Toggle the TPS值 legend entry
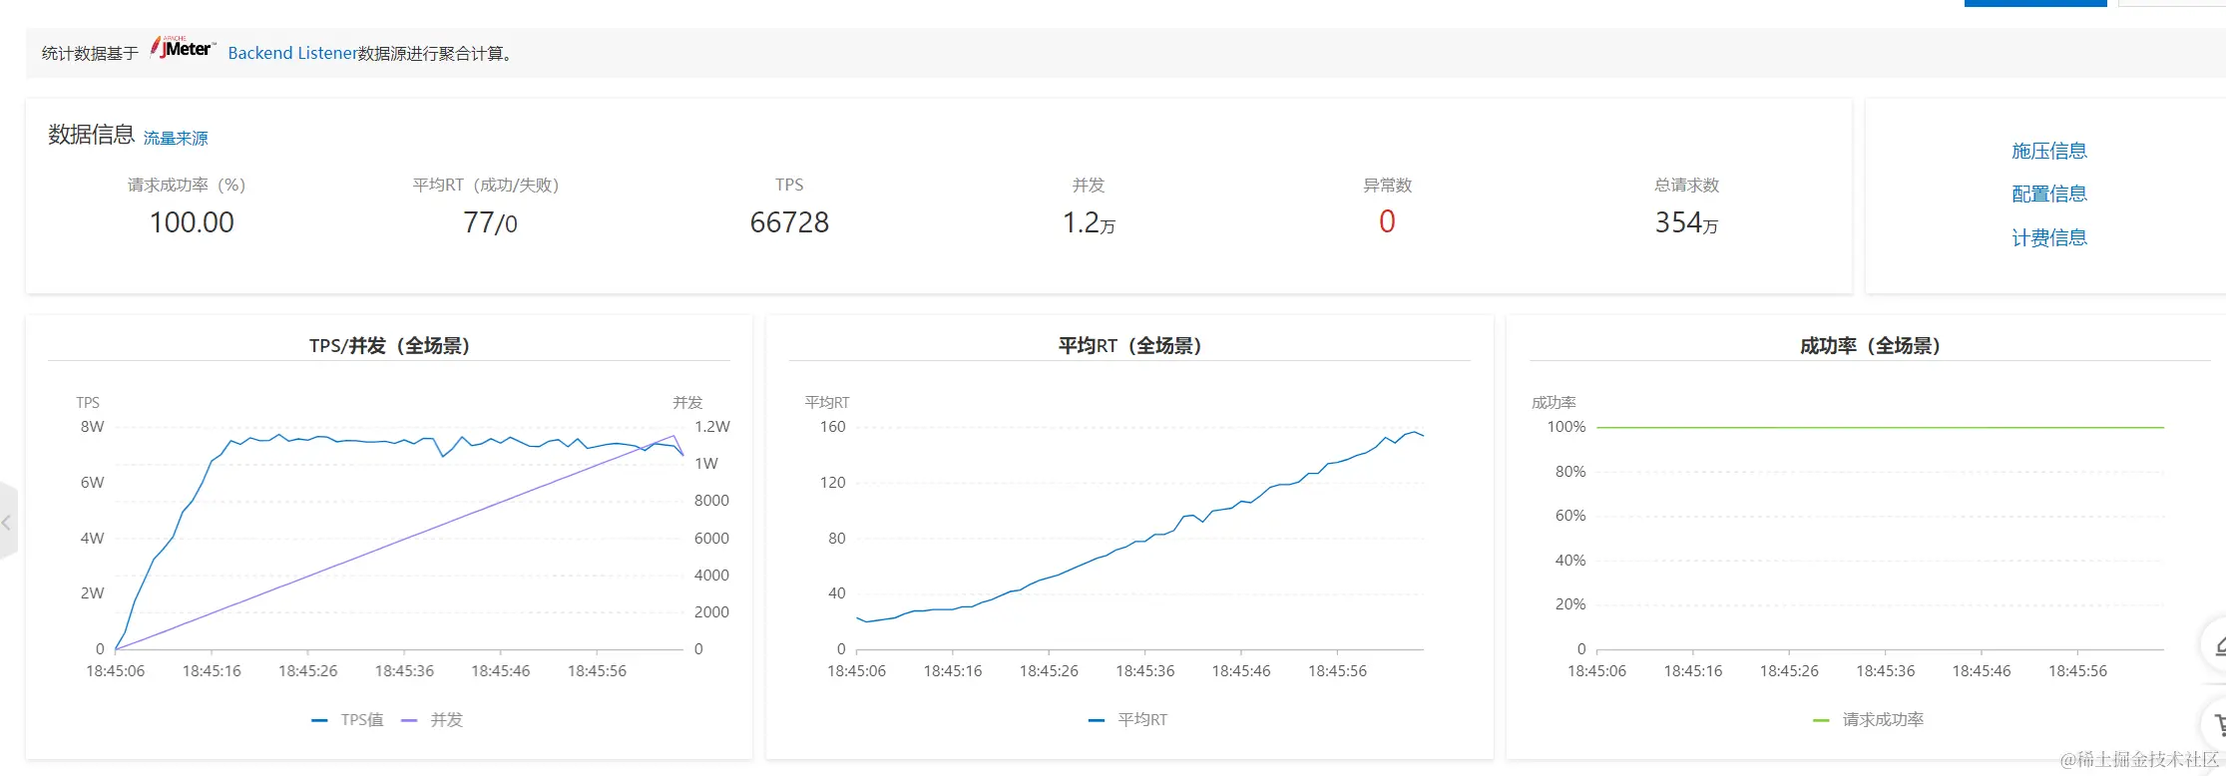The image size is (2226, 776). [x=348, y=719]
